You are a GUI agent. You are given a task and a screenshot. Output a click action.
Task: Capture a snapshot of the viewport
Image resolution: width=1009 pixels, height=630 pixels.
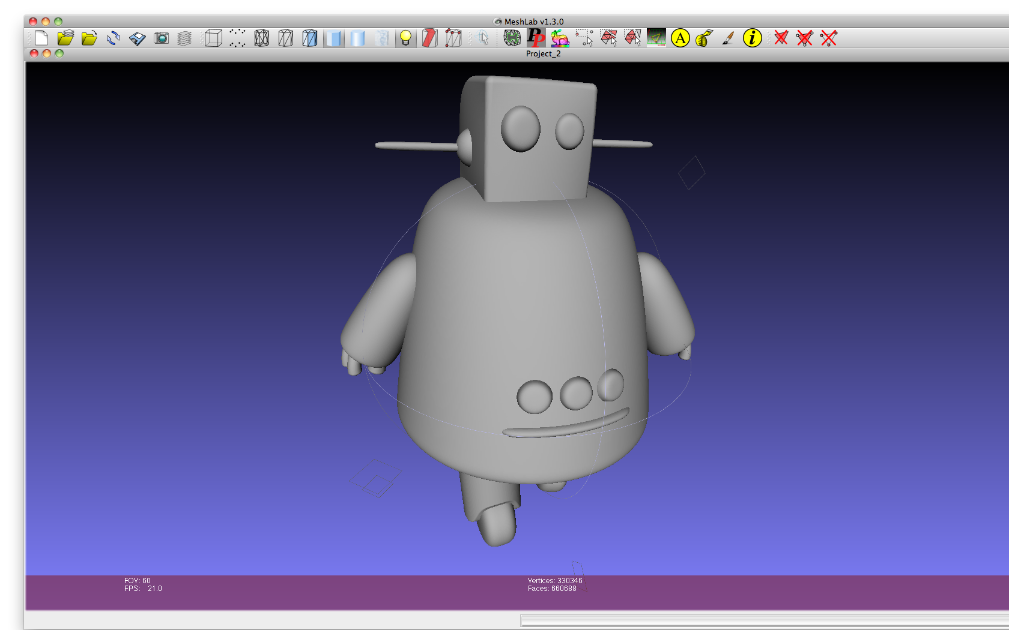[162, 38]
